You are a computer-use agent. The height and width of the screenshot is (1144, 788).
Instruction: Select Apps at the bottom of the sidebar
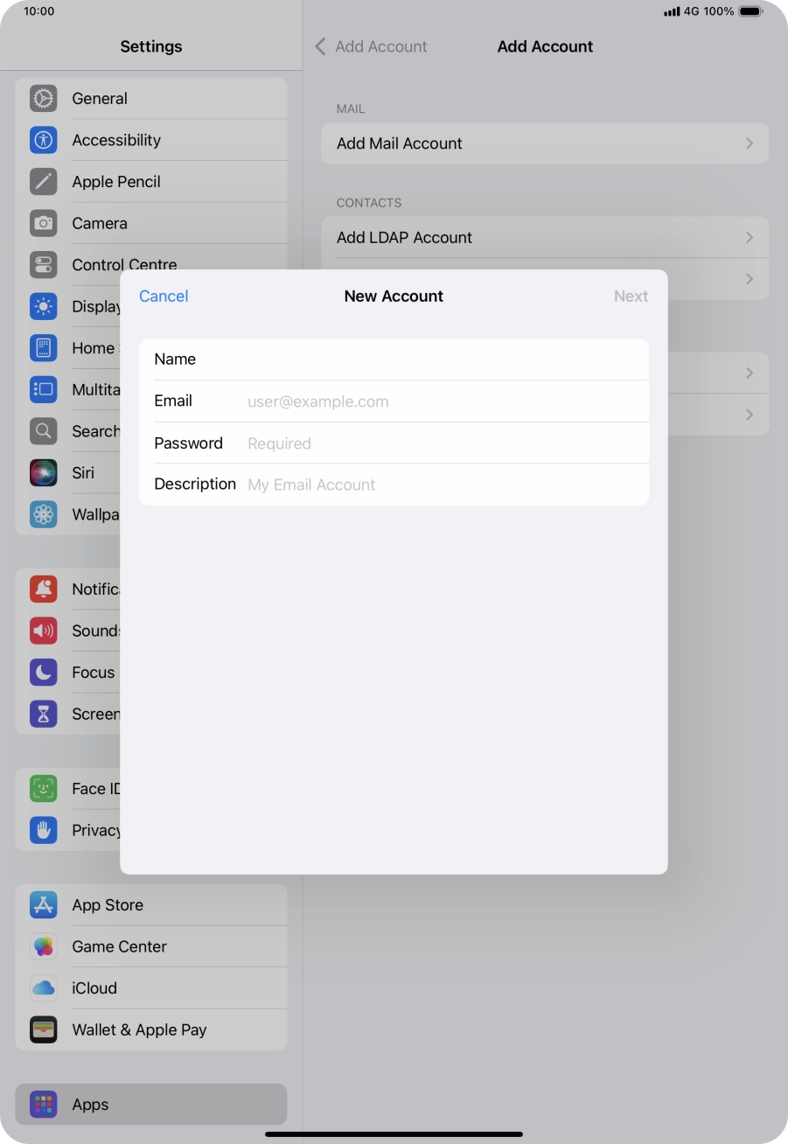pyautogui.click(x=90, y=1104)
